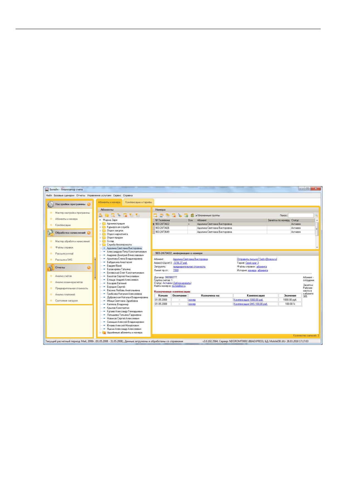
Task: Open the Базовые сценарии menu
Action: point(64,196)
